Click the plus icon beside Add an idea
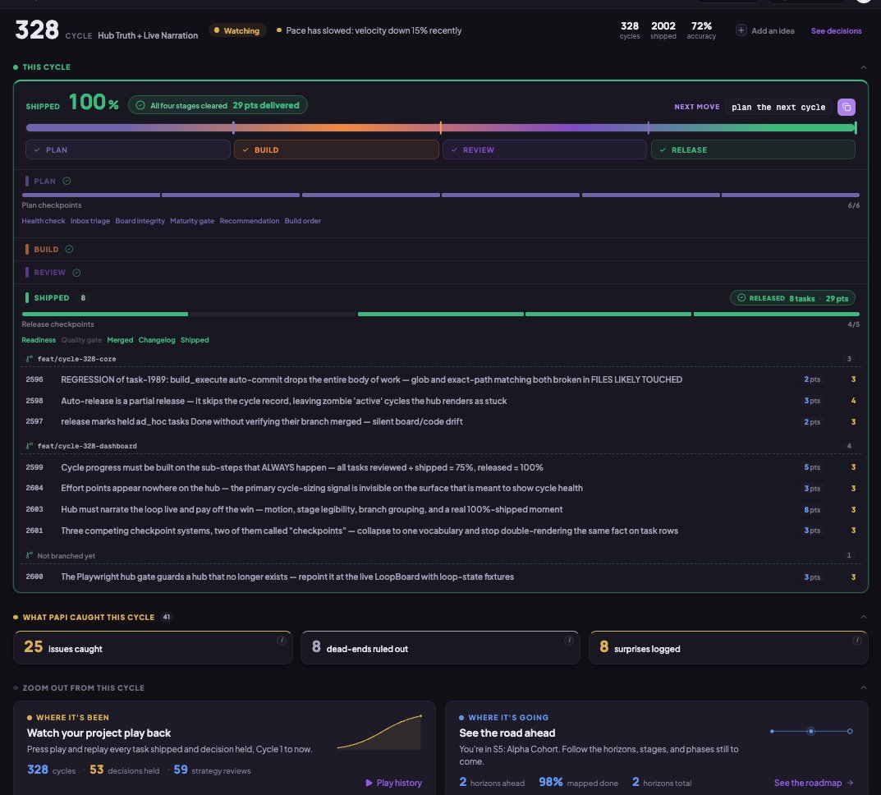This screenshot has height=795, width=881. point(741,30)
